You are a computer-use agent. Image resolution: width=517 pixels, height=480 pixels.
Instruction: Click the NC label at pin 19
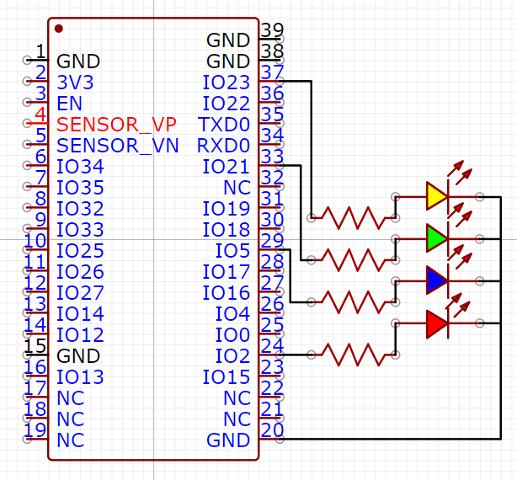[70, 440]
